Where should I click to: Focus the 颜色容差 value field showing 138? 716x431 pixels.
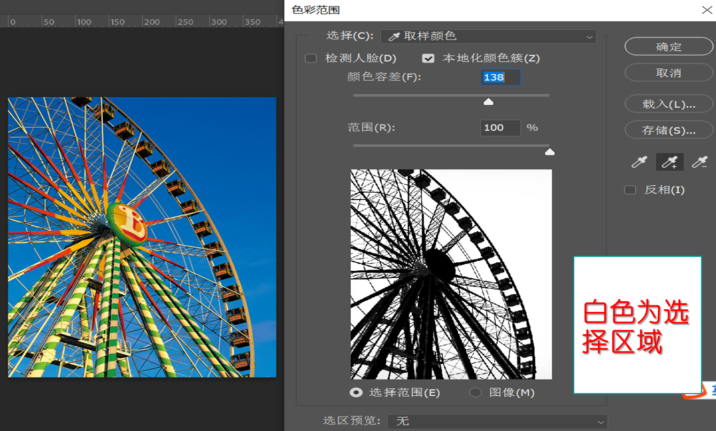[x=501, y=77]
